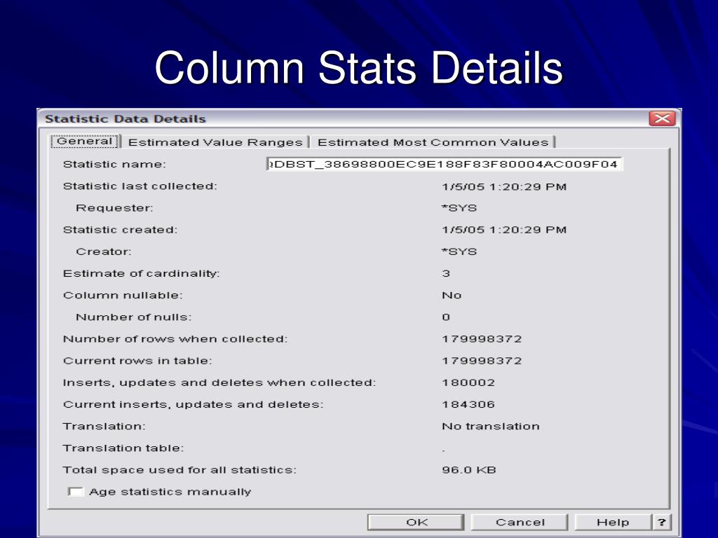The width and height of the screenshot is (718, 538).
Task: Click the Requester *SYS value
Action: point(459,208)
